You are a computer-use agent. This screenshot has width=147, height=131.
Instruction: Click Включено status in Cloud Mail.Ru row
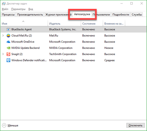click(x=88, y=36)
